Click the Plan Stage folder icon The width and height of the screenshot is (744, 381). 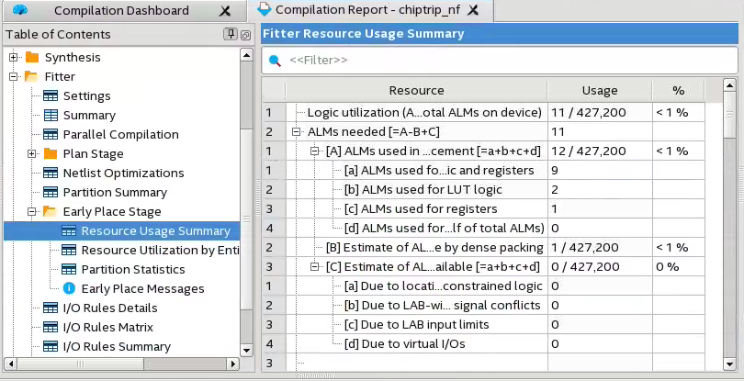coord(51,153)
